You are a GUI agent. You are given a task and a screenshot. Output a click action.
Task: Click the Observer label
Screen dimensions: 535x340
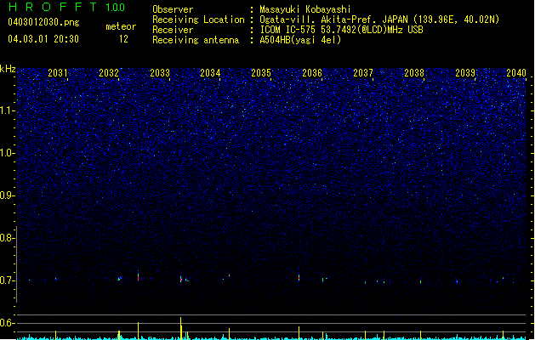pyautogui.click(x=173, y=9)
